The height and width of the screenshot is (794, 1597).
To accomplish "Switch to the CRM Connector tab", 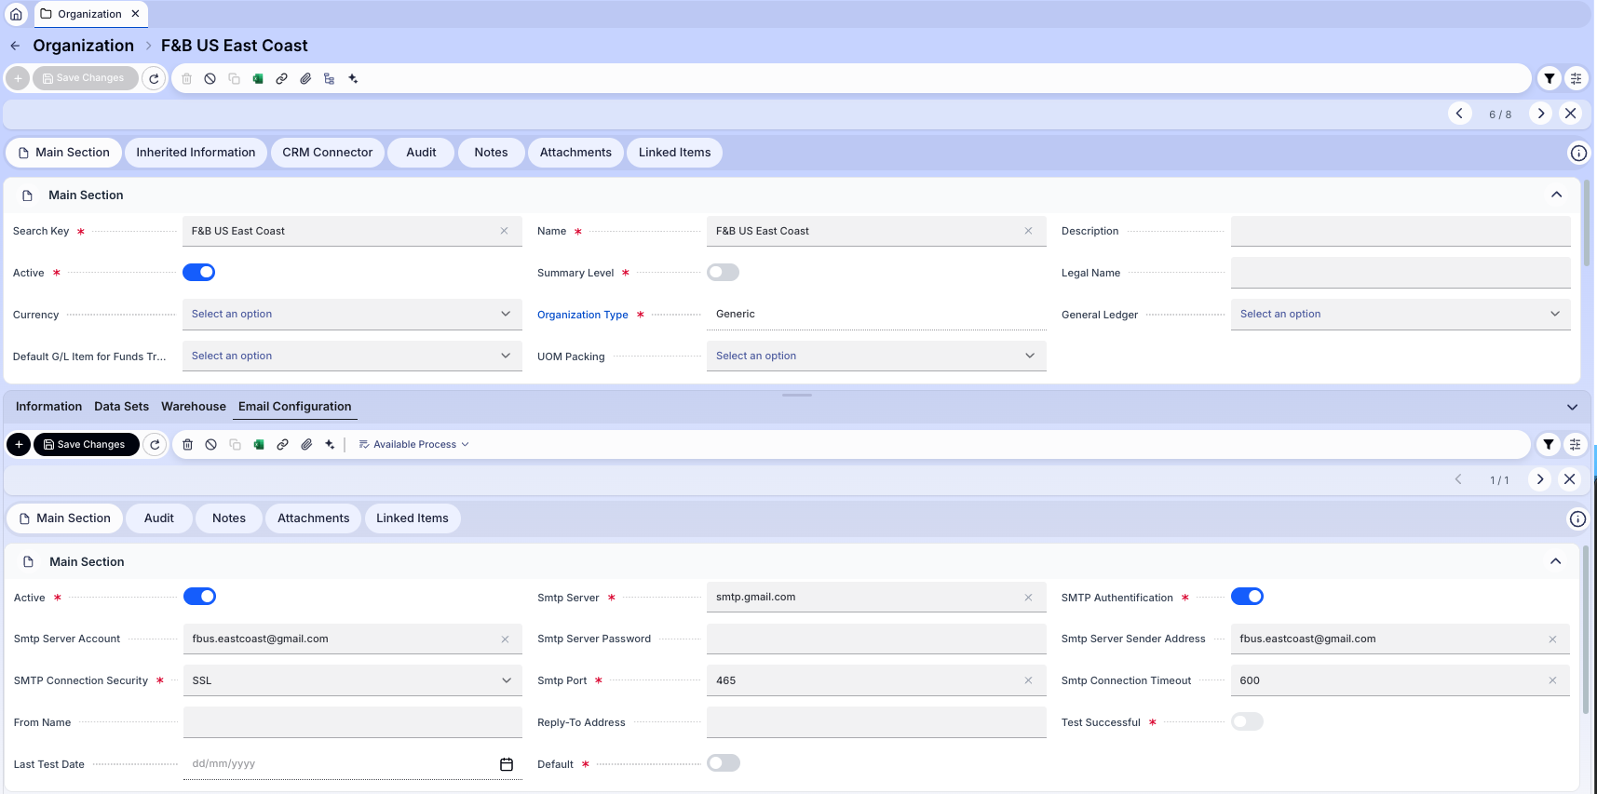I will [x=327, y=153].
